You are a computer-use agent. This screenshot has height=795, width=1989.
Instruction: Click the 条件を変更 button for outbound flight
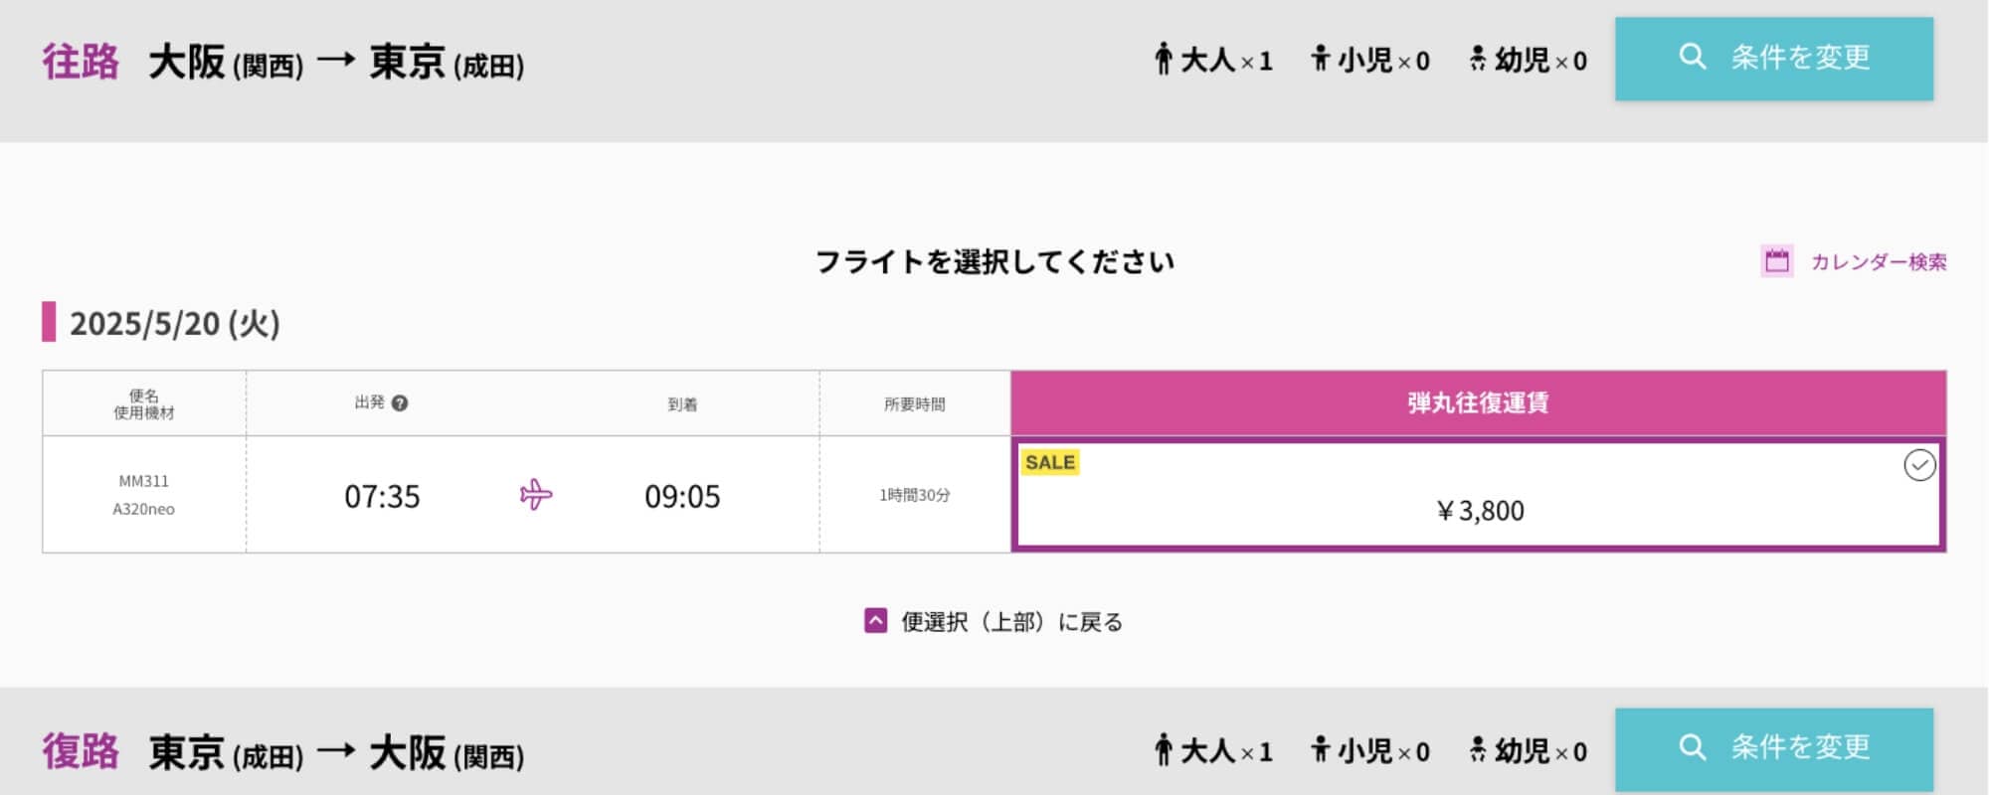1774,59
